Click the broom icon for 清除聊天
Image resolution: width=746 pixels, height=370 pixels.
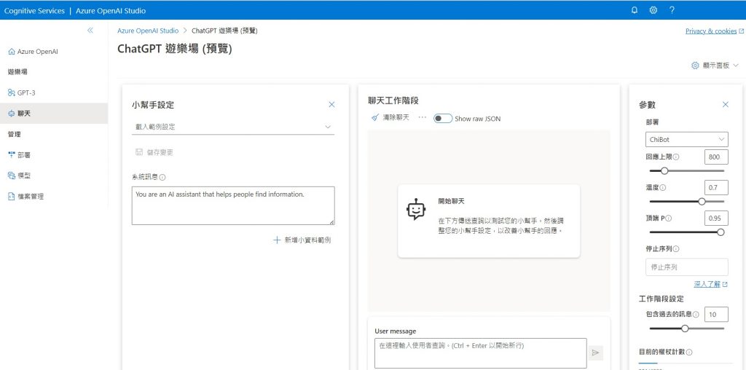pyautogui.click(x=375, y=118)
